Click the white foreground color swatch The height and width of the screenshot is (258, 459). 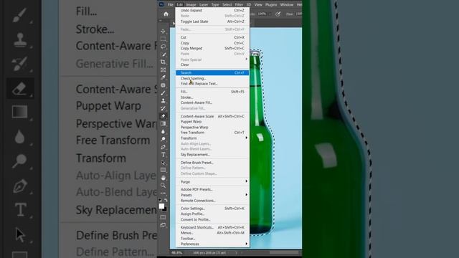click(161, 206)
